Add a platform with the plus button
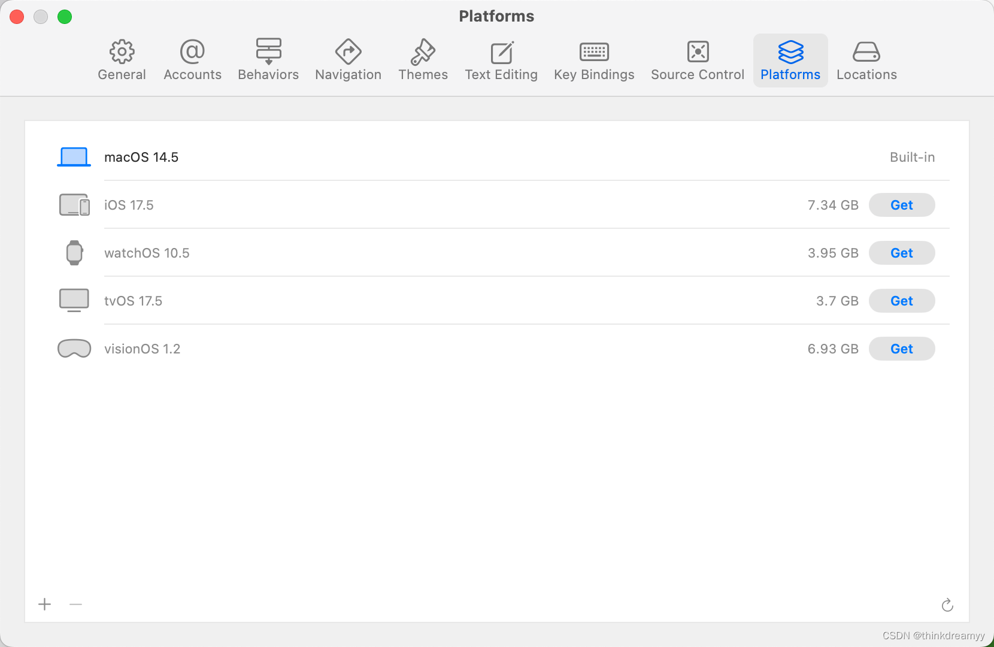The height and width of the screenshot is (647, 994). 45,604
